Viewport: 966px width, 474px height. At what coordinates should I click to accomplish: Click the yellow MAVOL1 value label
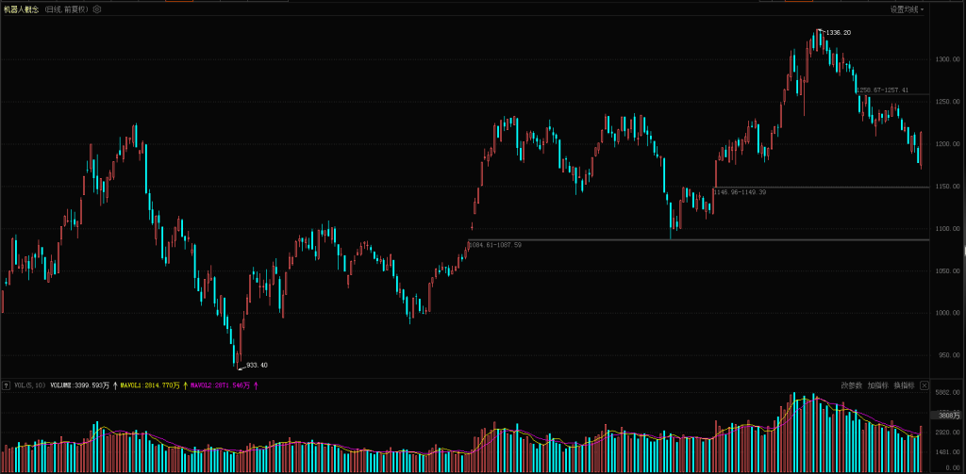tap(150, 385)
